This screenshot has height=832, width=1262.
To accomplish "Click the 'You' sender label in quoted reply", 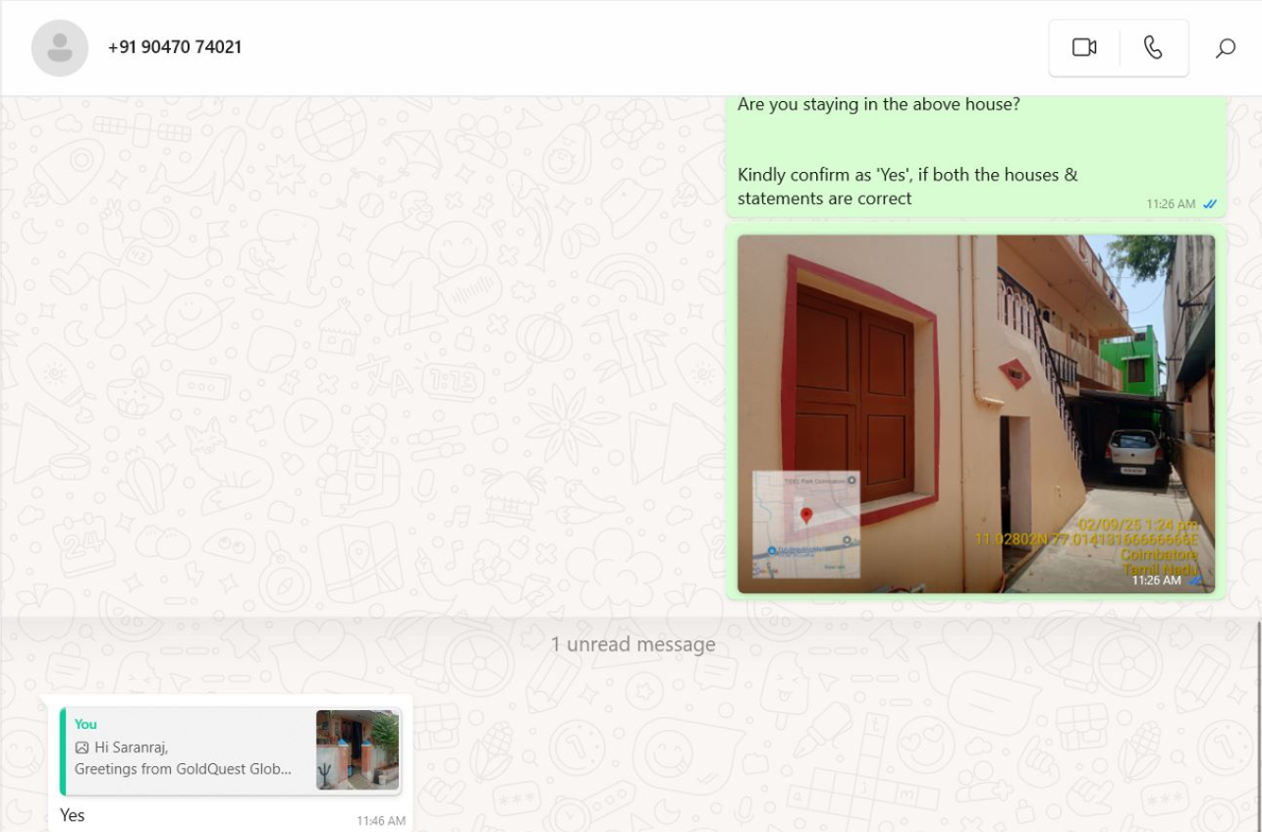I will 85,725.
